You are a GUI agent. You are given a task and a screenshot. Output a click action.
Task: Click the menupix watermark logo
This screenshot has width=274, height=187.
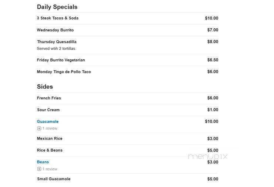208,156
